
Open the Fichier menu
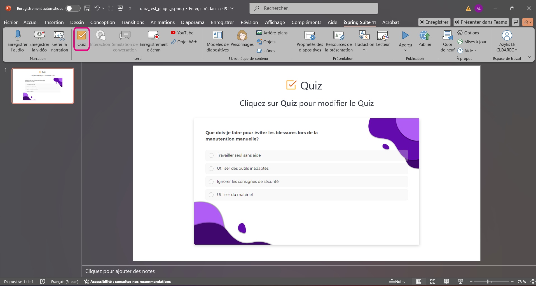11,22
